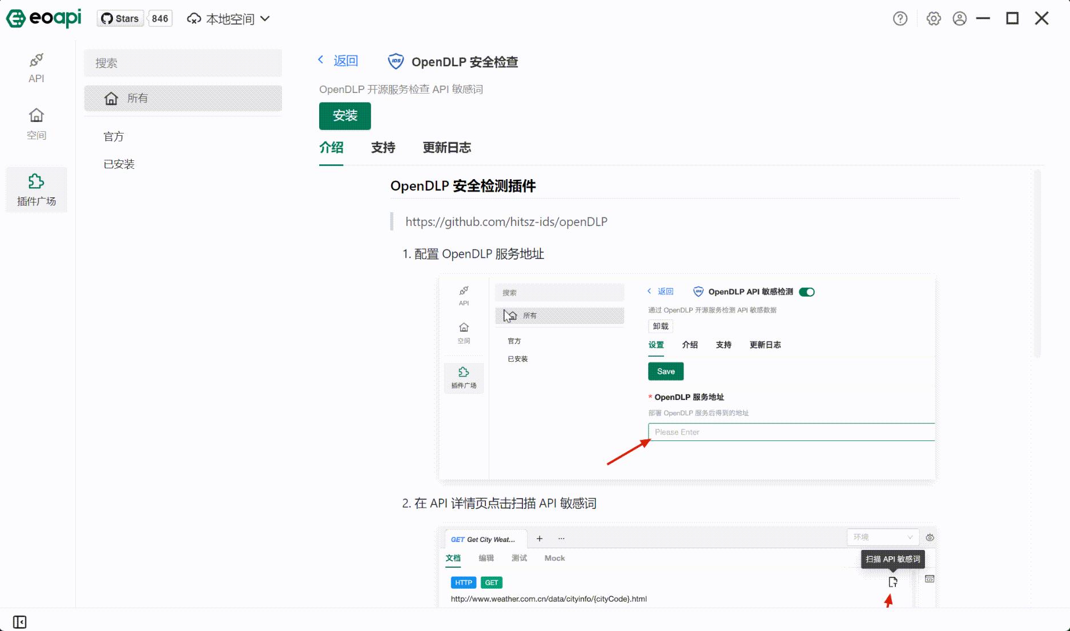Open the help question mark icon

coord(900,18)
